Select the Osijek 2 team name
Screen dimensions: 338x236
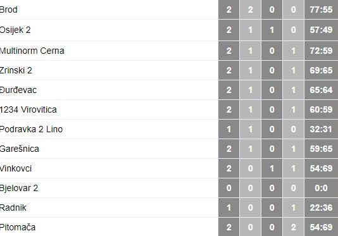tap(15, 30)
